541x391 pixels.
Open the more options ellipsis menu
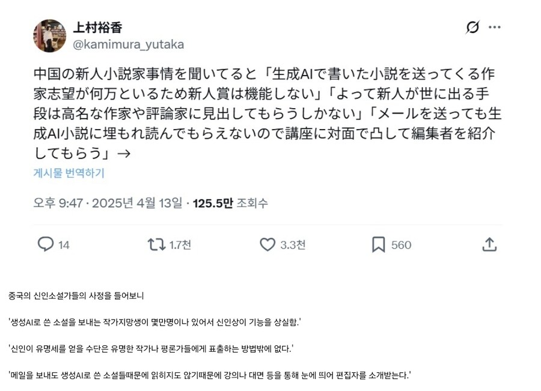(495, 26)
